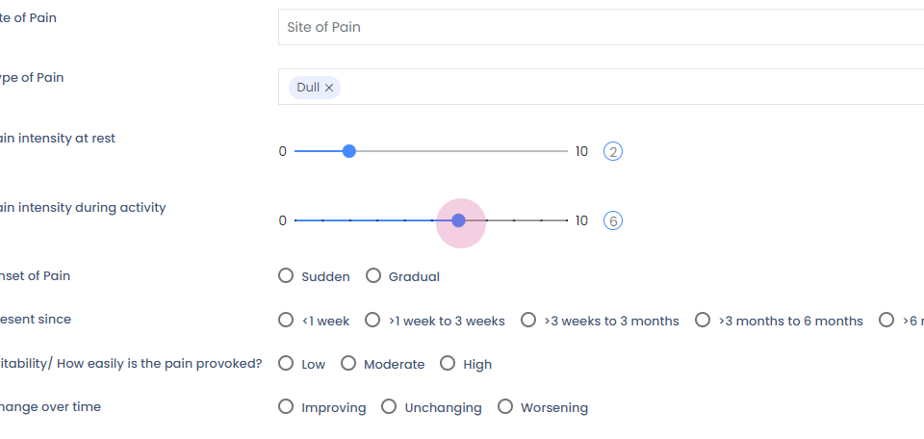Select Sudden for Onset of Pain
This screenshot has height=439, width=924.
[x=286, y=276]
